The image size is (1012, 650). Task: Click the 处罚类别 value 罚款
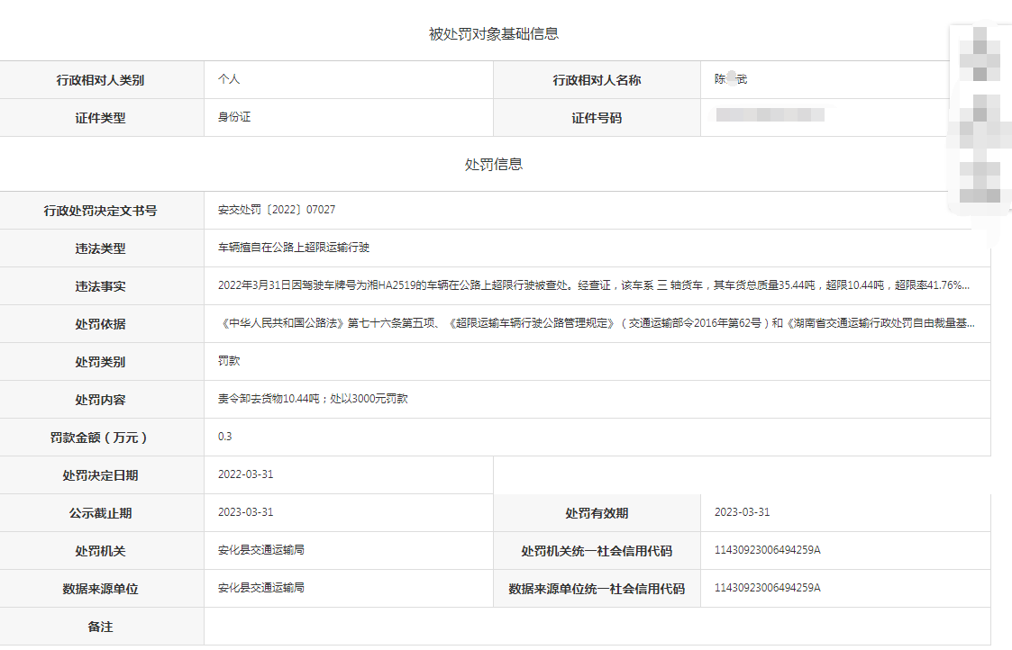tap(229, 361)
